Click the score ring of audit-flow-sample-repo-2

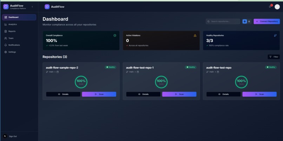[x=81, y=82]
